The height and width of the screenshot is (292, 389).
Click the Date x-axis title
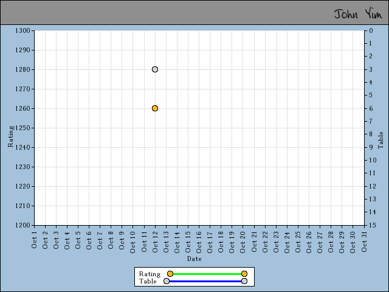pos(194,259)
